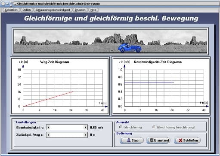
Task: Click the Zurückgel. Weg s: label
Action: (x=30, y=135)
